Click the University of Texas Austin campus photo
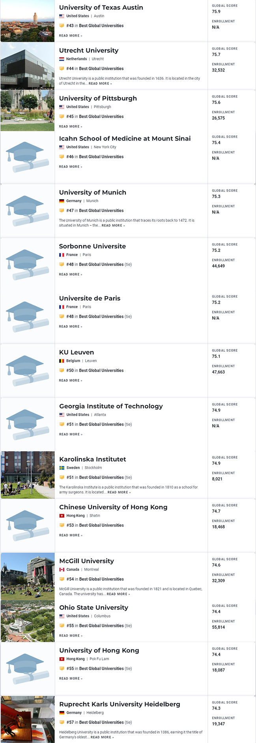Screen dimensions: 256x743 tap(28, 21)
